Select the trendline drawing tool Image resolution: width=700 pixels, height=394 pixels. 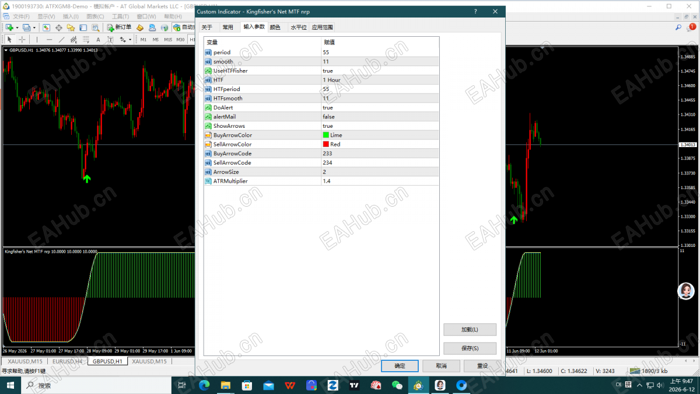click(x=61, y=40)
